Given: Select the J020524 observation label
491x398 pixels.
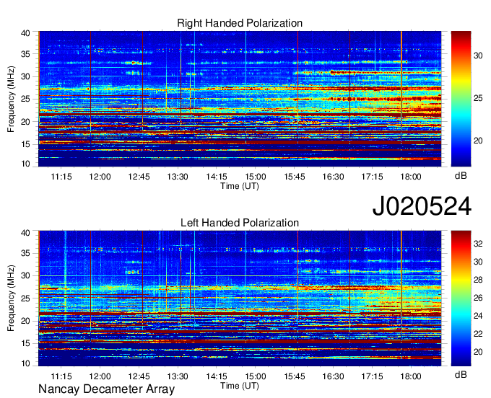Looking at the screenshot, I should click(x=422, y=206).
